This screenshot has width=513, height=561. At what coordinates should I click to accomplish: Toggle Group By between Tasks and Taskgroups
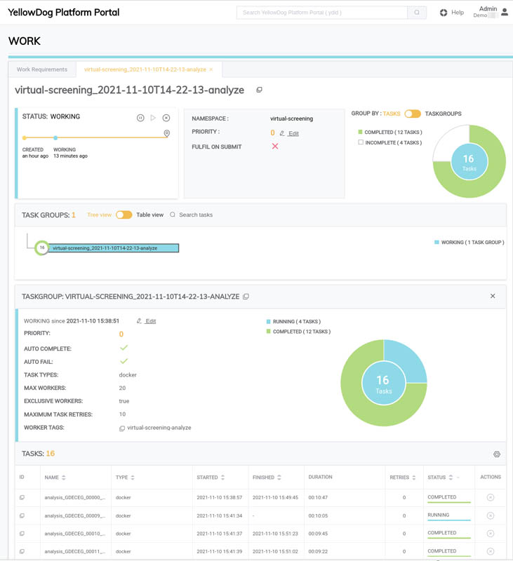coord(413,114)
